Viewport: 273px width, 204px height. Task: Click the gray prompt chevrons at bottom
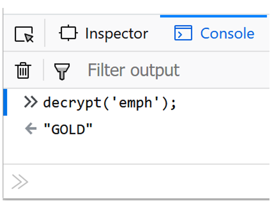click(19, 182)
